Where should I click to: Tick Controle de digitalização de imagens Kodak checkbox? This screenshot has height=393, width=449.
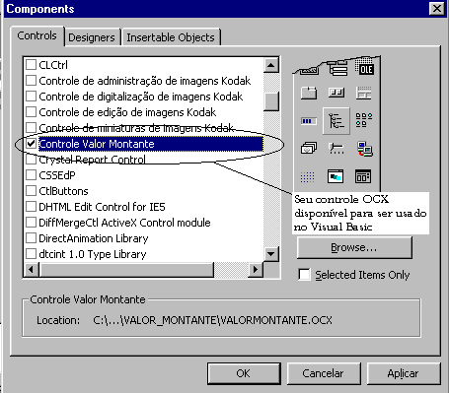[x=31, y=97]
